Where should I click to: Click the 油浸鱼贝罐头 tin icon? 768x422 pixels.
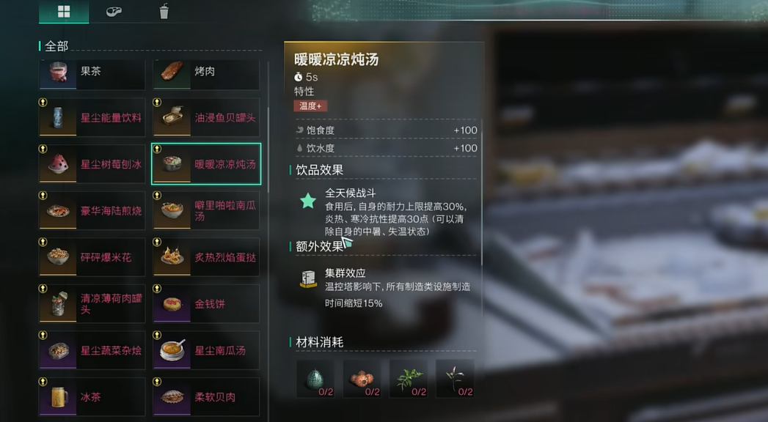pos(172,117)
